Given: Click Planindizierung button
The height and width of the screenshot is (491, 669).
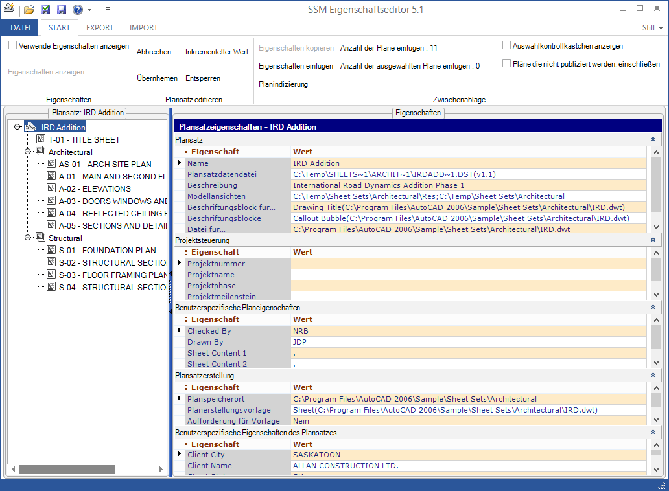Looking at the screenshot, I should coord(283,84).
